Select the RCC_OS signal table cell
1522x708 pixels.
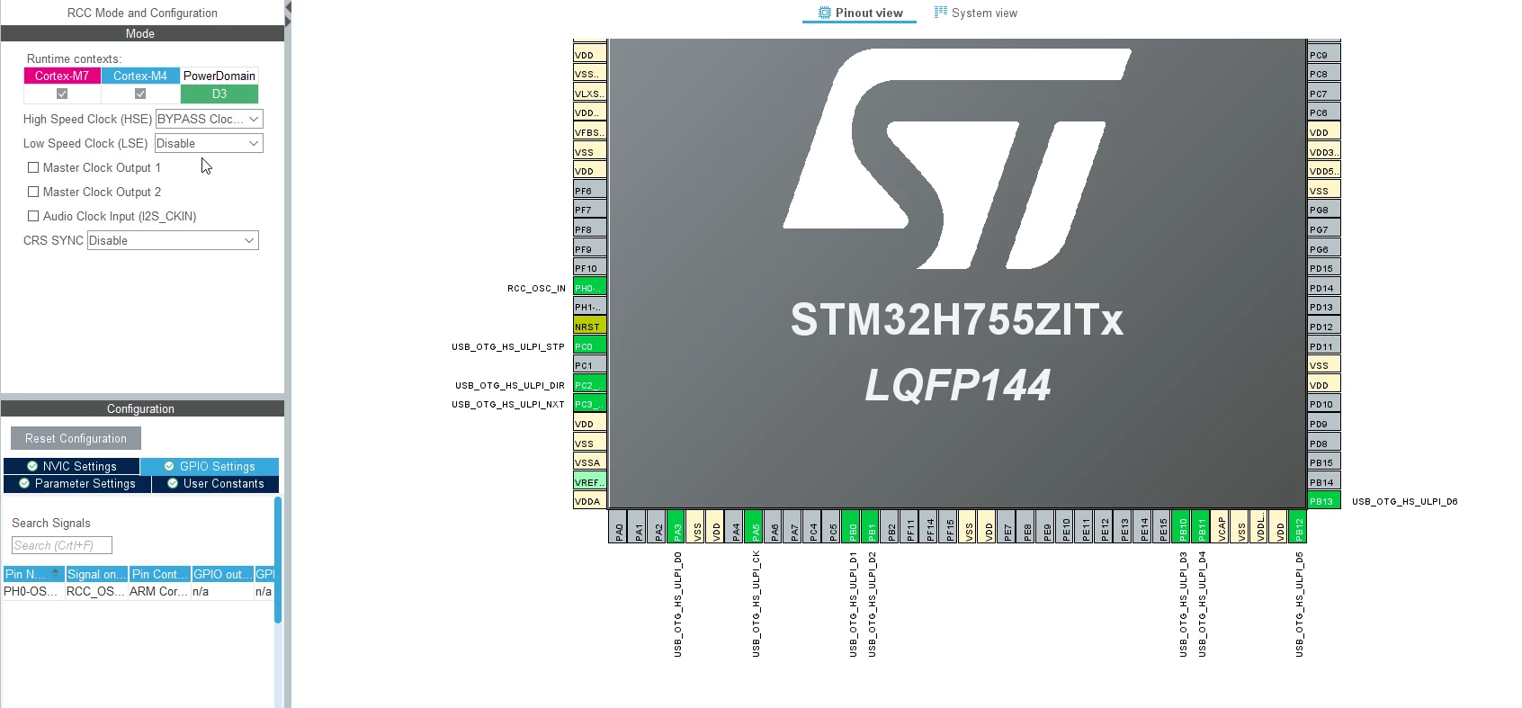[96, 591]
